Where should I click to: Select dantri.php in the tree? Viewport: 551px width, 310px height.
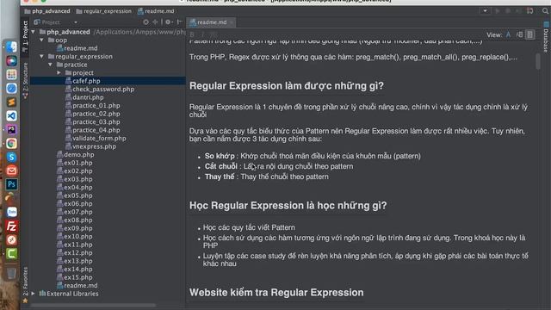point(88,97)
